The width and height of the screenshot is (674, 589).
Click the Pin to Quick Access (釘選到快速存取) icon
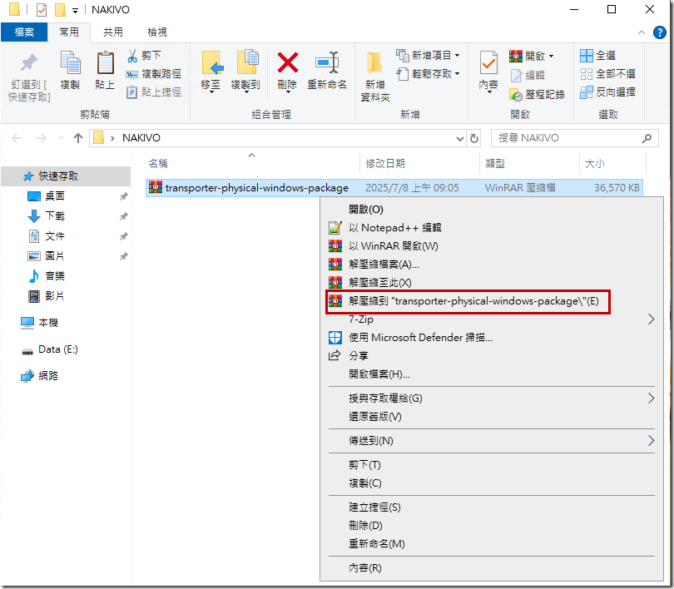pos(29,63)
